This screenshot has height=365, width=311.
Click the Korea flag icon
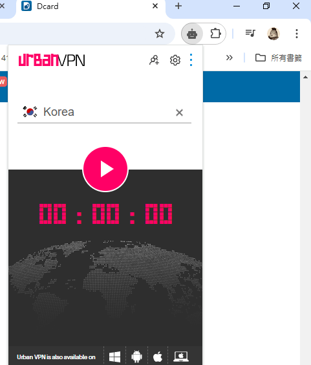point(30,112)
